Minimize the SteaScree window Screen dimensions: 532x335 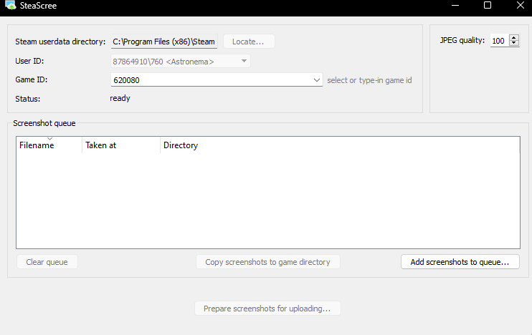click(453, 6)
